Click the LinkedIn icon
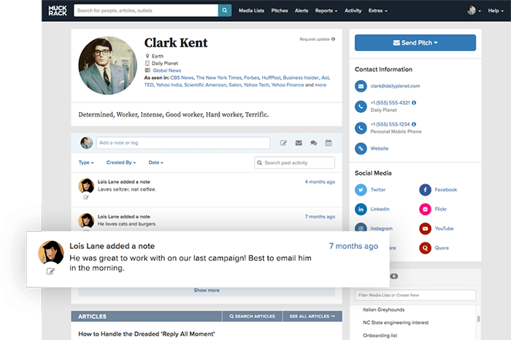Viewport: 511px width, 340px height. point(361,209)
